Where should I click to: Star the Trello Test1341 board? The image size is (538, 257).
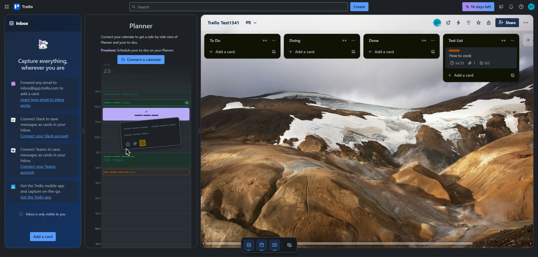coord(479,23)
